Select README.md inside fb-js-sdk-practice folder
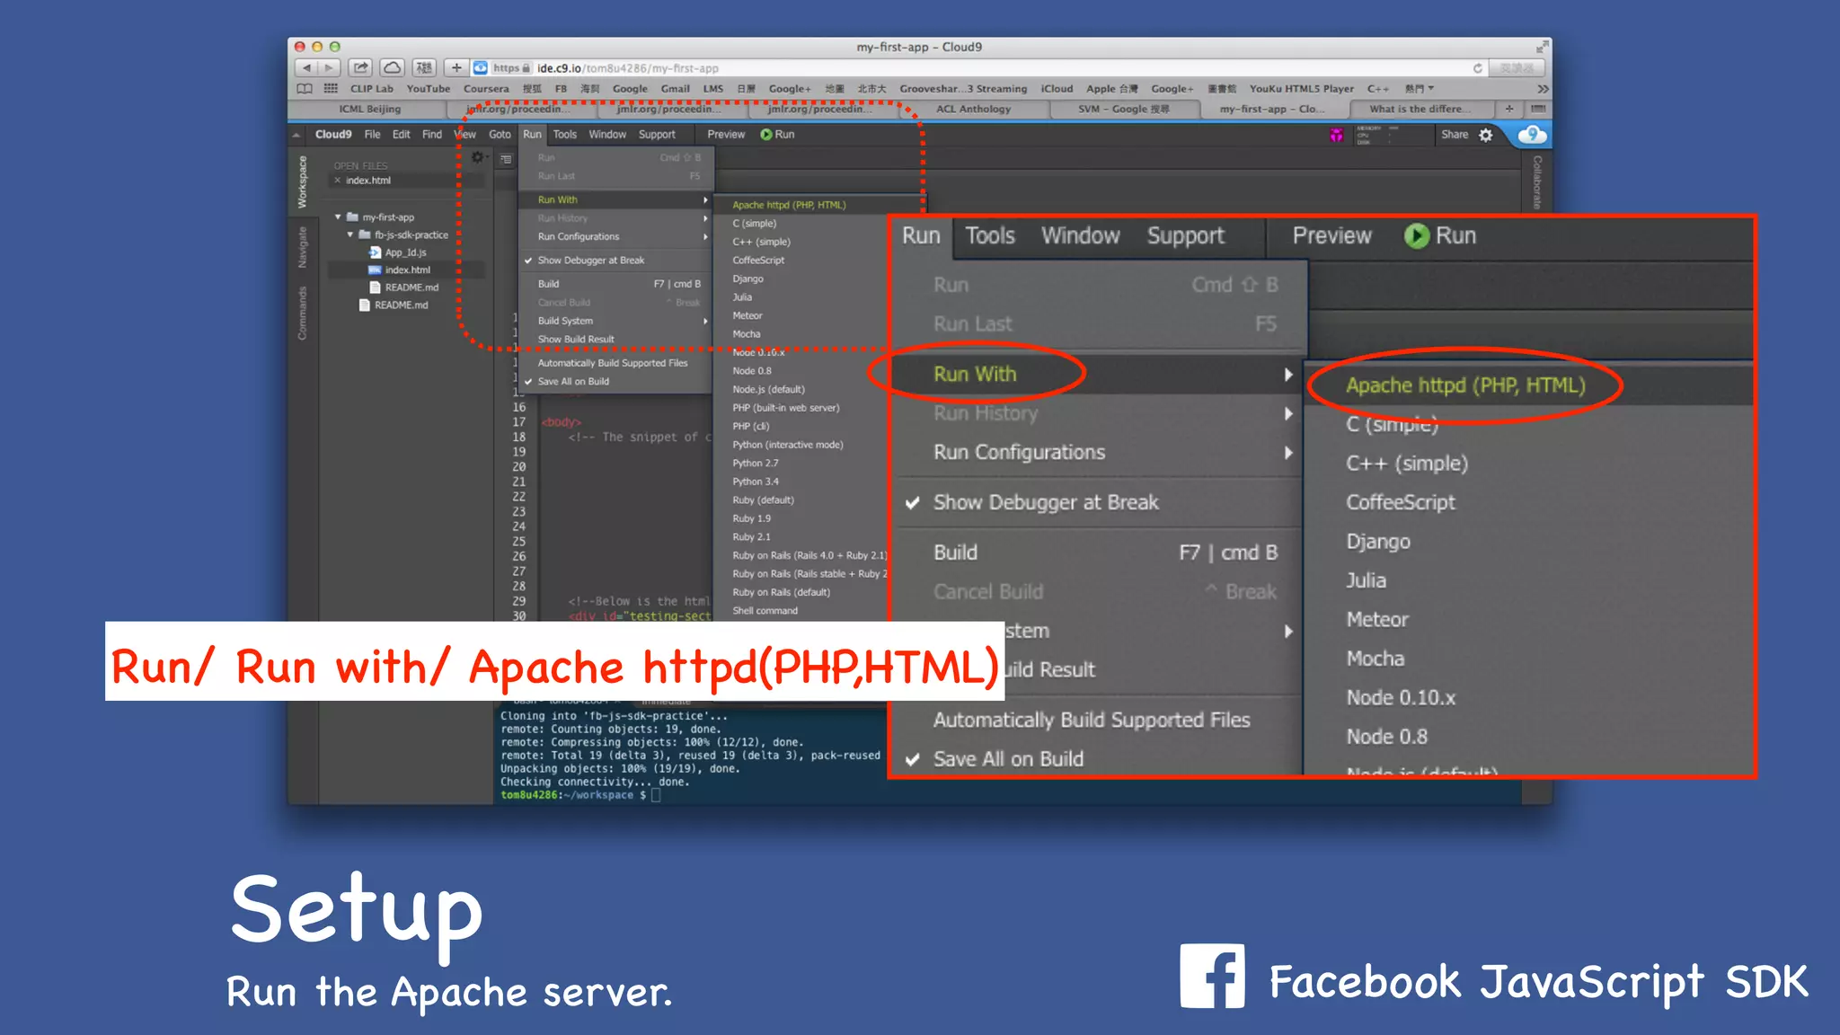The image size is (1840, 1035). point(411,287)
